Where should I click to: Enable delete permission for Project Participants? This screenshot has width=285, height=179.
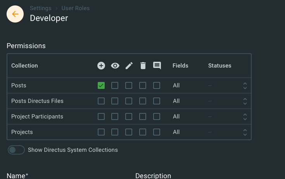[143, 116]
